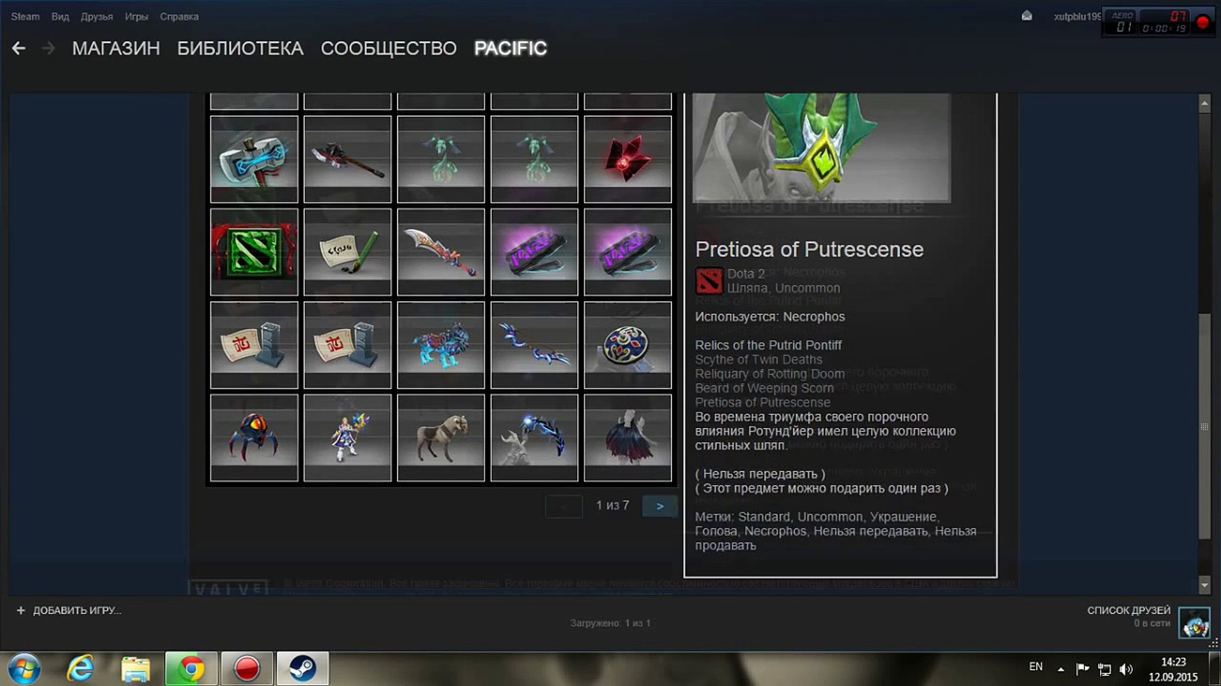Select the round ornate blue shield item
The height and width of the screenshot is (686, 1221).
pos(628,345)
